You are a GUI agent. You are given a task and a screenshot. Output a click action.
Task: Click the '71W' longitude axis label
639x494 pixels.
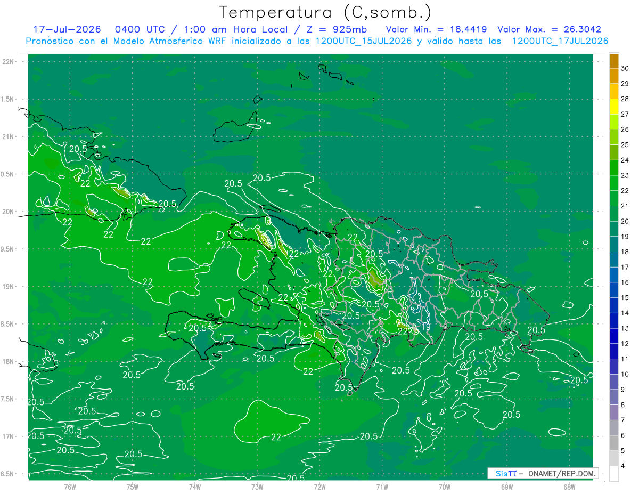click(382, 487)
